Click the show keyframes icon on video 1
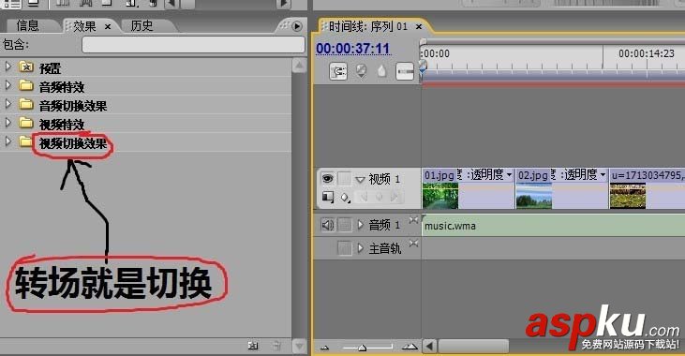This screenshot has width=685, height=356. coord(345,198)
